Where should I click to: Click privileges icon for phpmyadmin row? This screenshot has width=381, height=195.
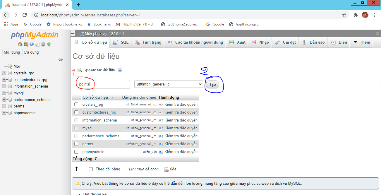[x=161, y=152]
